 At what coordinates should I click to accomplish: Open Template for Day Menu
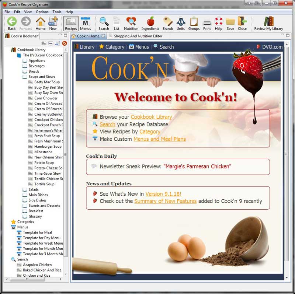tap(42, 238)
